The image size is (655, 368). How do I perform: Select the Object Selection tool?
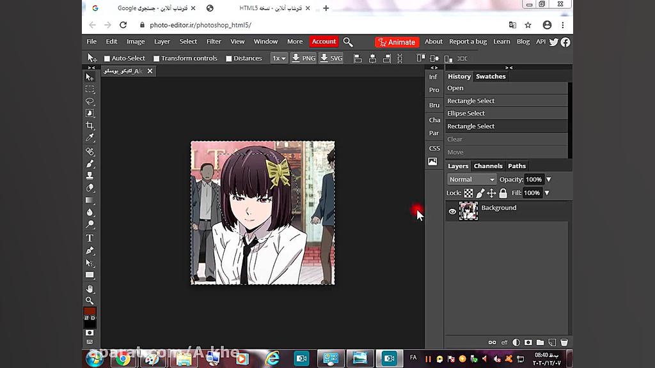[90, 114]
